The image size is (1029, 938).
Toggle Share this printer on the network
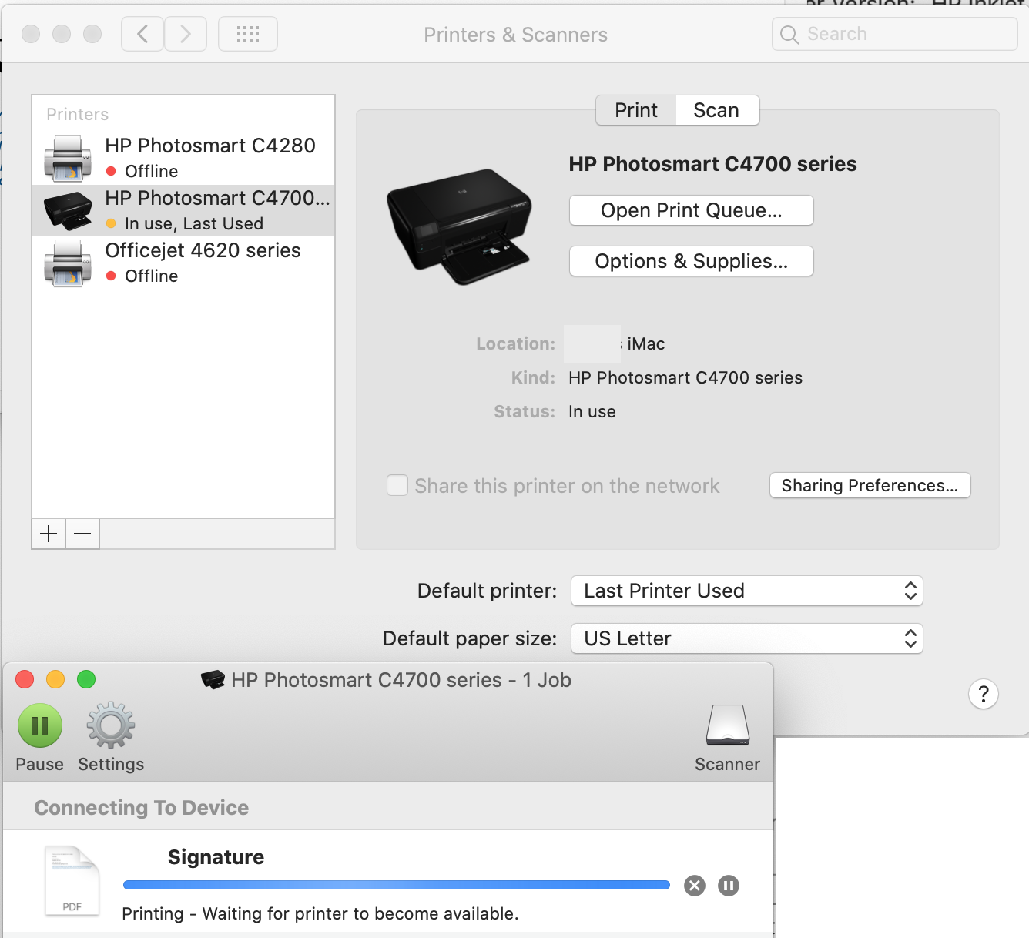pyautogui.click(x=397, y=485)
